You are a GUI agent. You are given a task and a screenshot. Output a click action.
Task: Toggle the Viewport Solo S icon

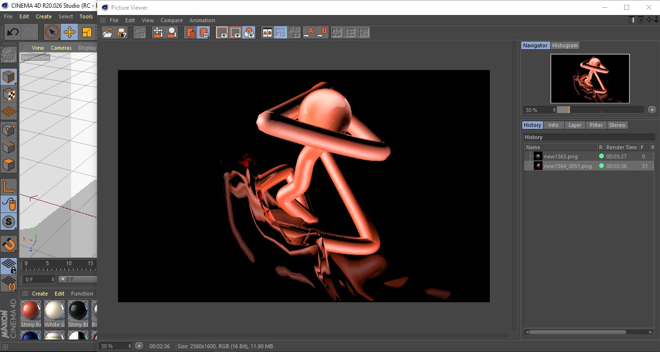coord(9,222)
